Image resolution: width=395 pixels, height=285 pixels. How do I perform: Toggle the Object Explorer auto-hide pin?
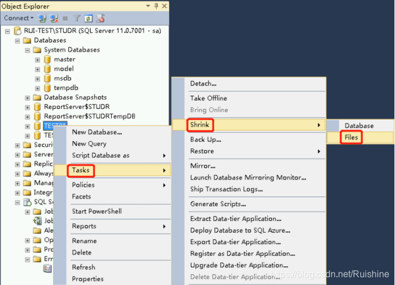(156, 6)
